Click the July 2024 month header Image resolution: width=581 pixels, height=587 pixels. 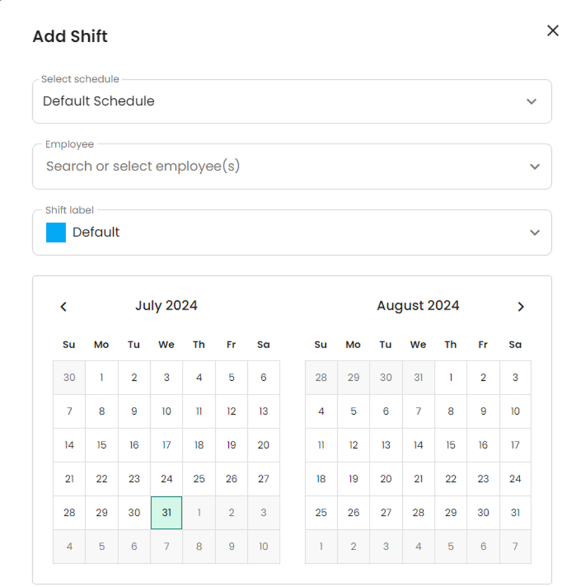166,305
